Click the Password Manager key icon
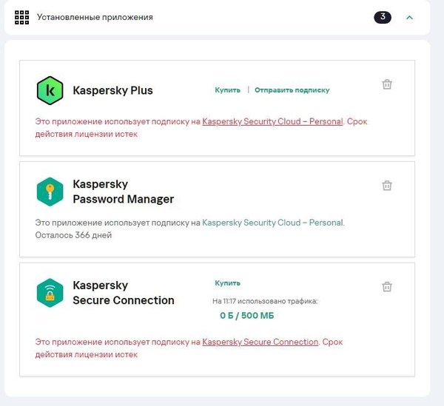 click(x=50, y=192)
